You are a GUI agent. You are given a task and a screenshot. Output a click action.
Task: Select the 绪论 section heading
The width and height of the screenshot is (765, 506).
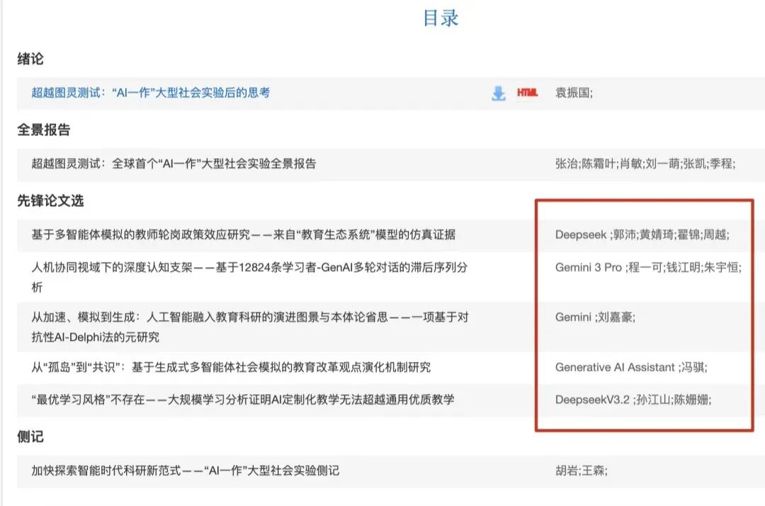[30, 59]
